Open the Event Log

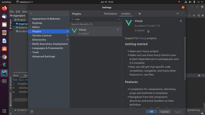193,110
